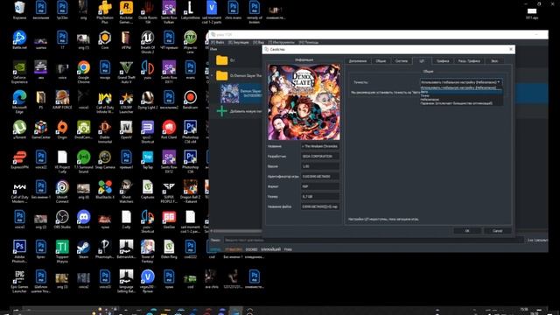This screenshot has width=560, height=315.
Task: Click the horizontal scrollbar of the yuzu game list
Action: (236, 231)
